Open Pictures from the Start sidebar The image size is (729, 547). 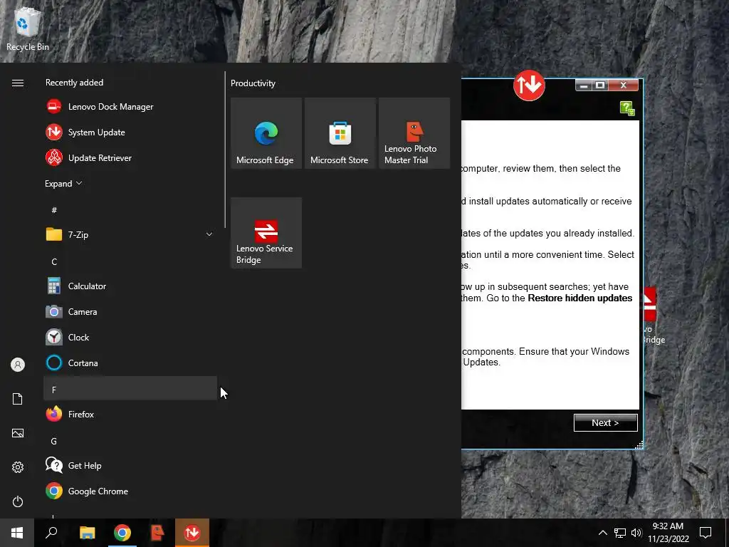pyautogui.click(x=18, y=433)
